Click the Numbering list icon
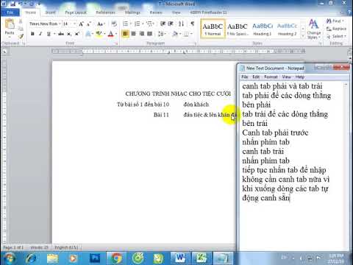 click(137, 24)
